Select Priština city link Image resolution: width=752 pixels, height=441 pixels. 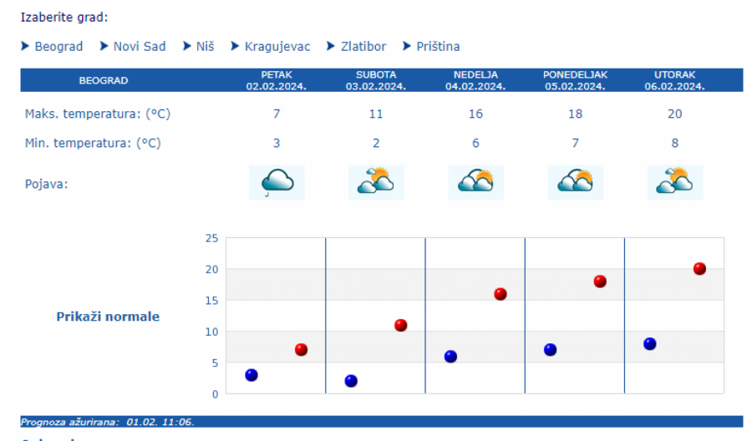point(438,47)
